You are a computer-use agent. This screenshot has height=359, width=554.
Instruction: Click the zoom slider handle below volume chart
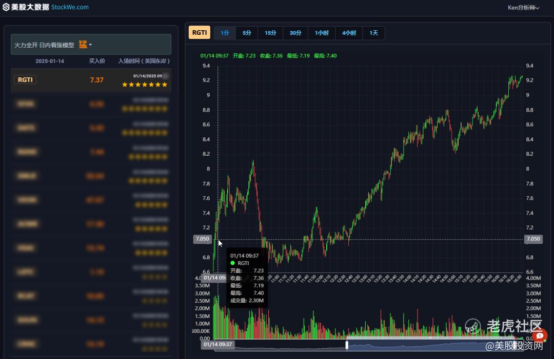click(x=347, y=345)
